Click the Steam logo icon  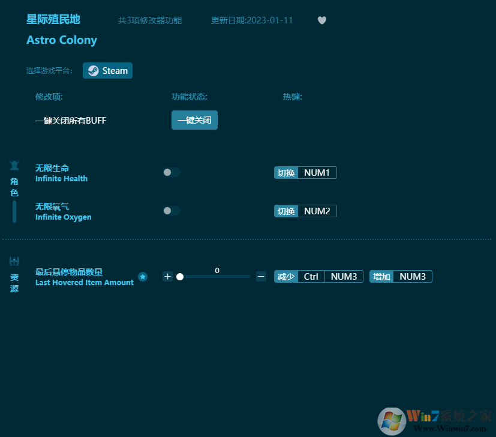tap(93, 71)
